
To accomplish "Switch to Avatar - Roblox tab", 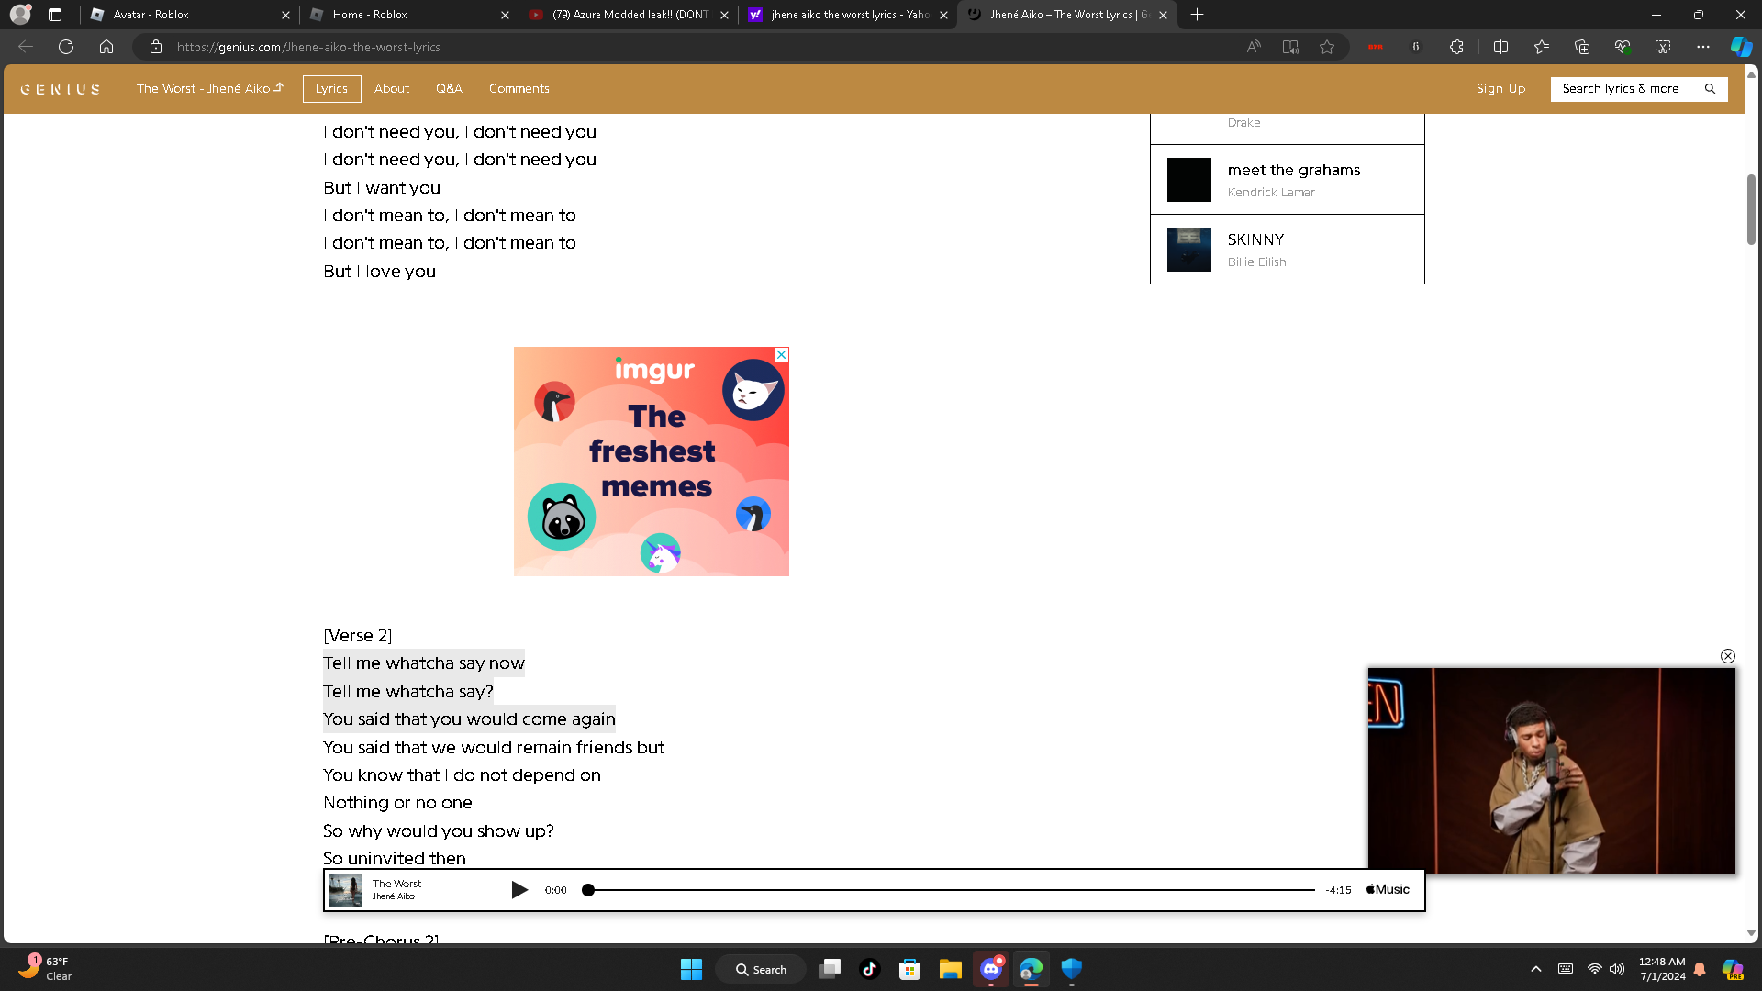I will [x=190, y=15].
